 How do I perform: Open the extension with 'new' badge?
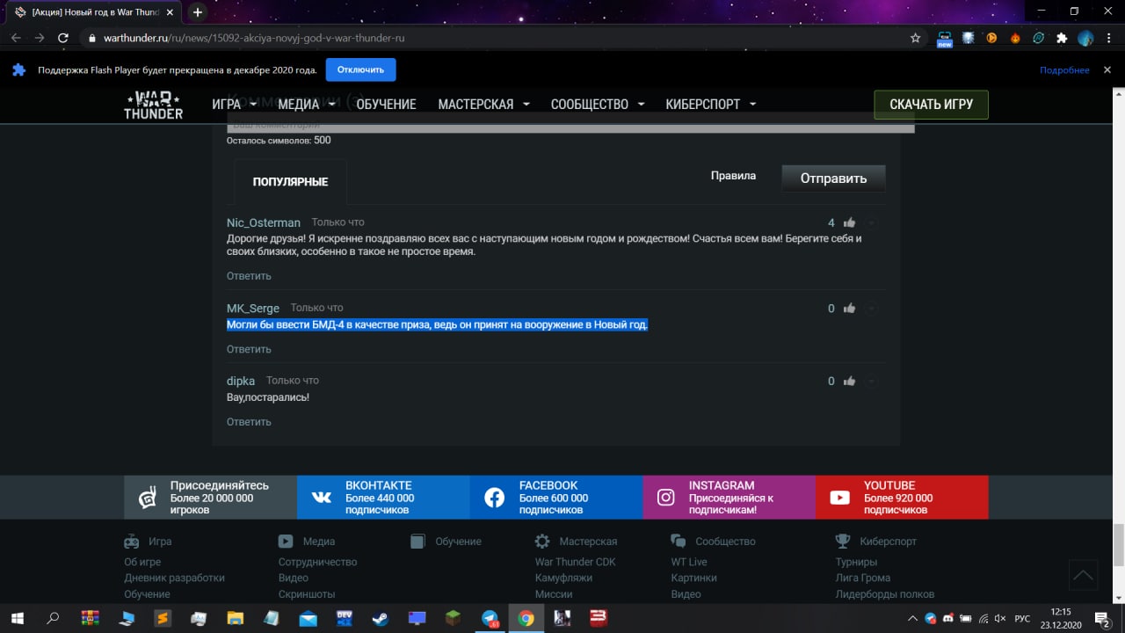[945, 39]
